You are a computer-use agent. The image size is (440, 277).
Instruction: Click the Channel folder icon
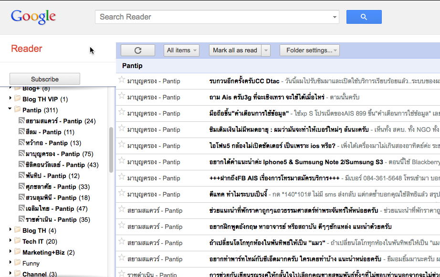[x=17, y=273]
